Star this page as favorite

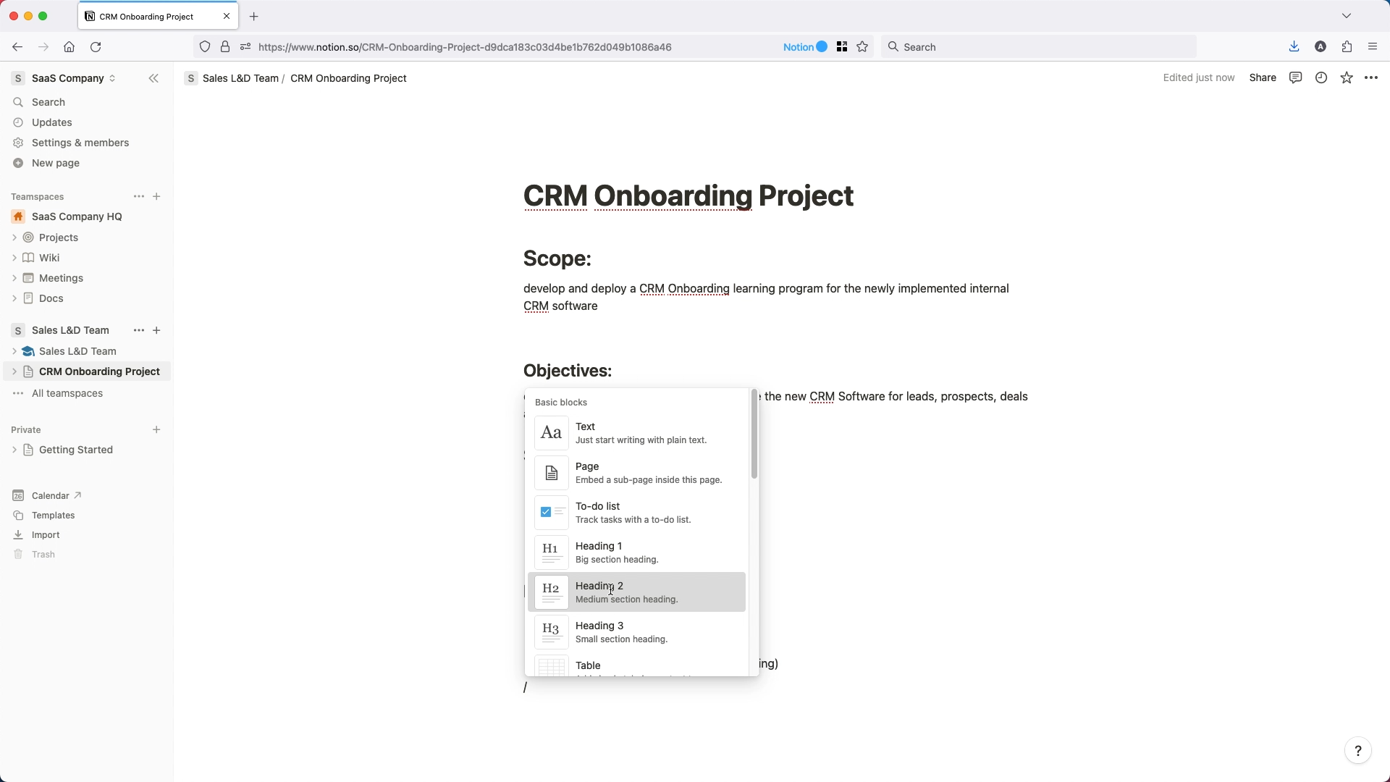[x=1347, y=77]
